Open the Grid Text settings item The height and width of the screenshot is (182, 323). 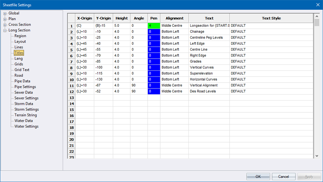tap(22, 70)
